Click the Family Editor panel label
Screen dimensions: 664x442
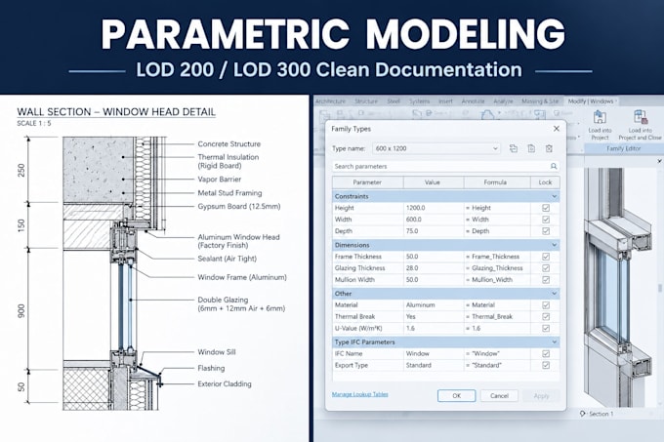tap(623, 148)
